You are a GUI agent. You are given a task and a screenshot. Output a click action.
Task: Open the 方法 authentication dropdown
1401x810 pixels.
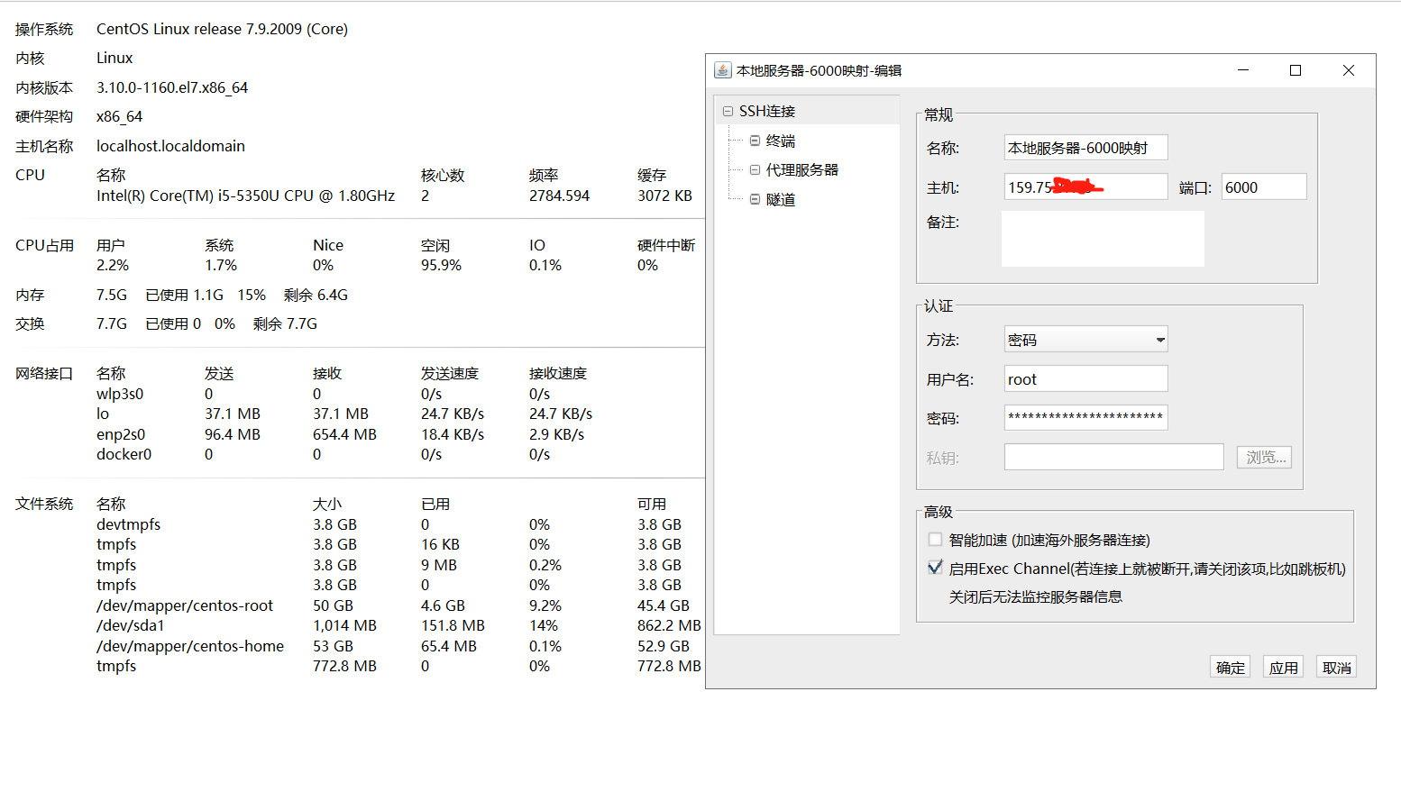point(1085,340)
